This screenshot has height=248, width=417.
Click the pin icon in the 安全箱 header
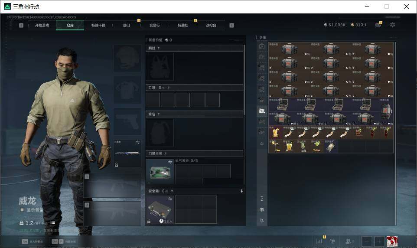pyautogui.click(x=241, y=191)
